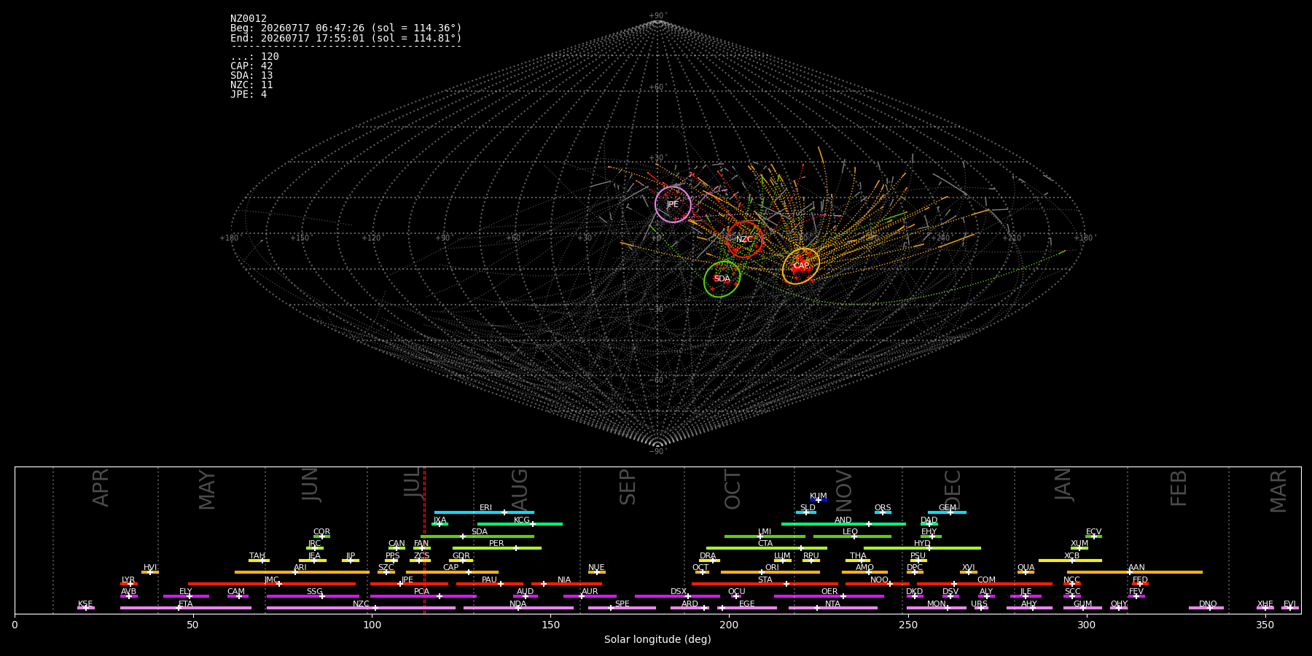Click the JPE radiant circle on the sky map
This screenshot has width=1312, height=656.
[x=673, y=204]
